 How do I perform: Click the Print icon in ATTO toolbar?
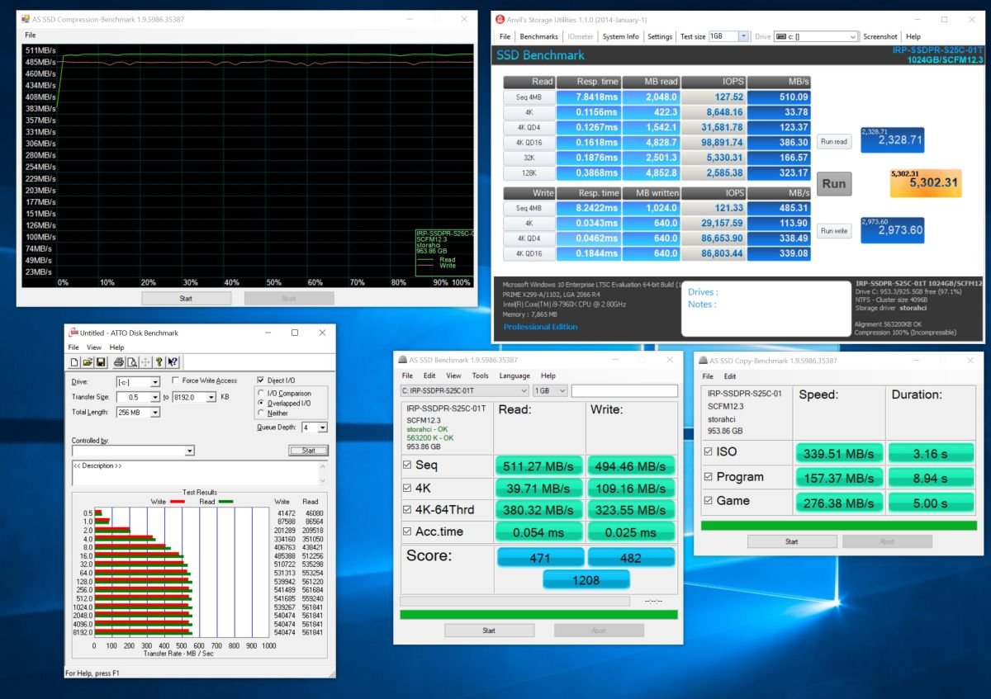pyautogui.click(x=118, y=361)
